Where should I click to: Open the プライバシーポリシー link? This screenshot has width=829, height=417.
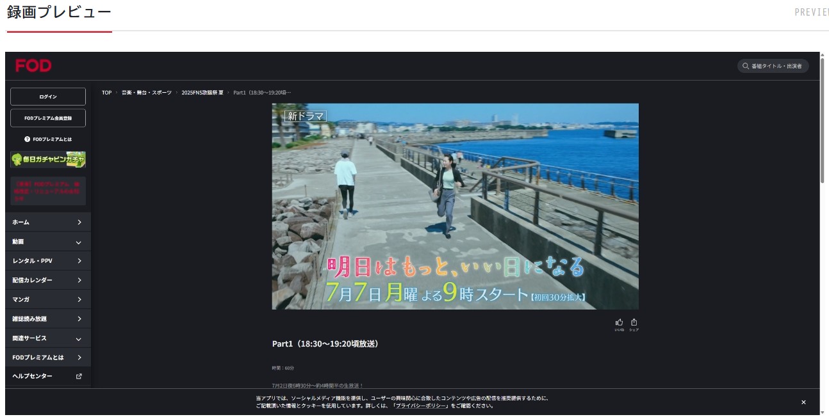[x=420, y=405]
